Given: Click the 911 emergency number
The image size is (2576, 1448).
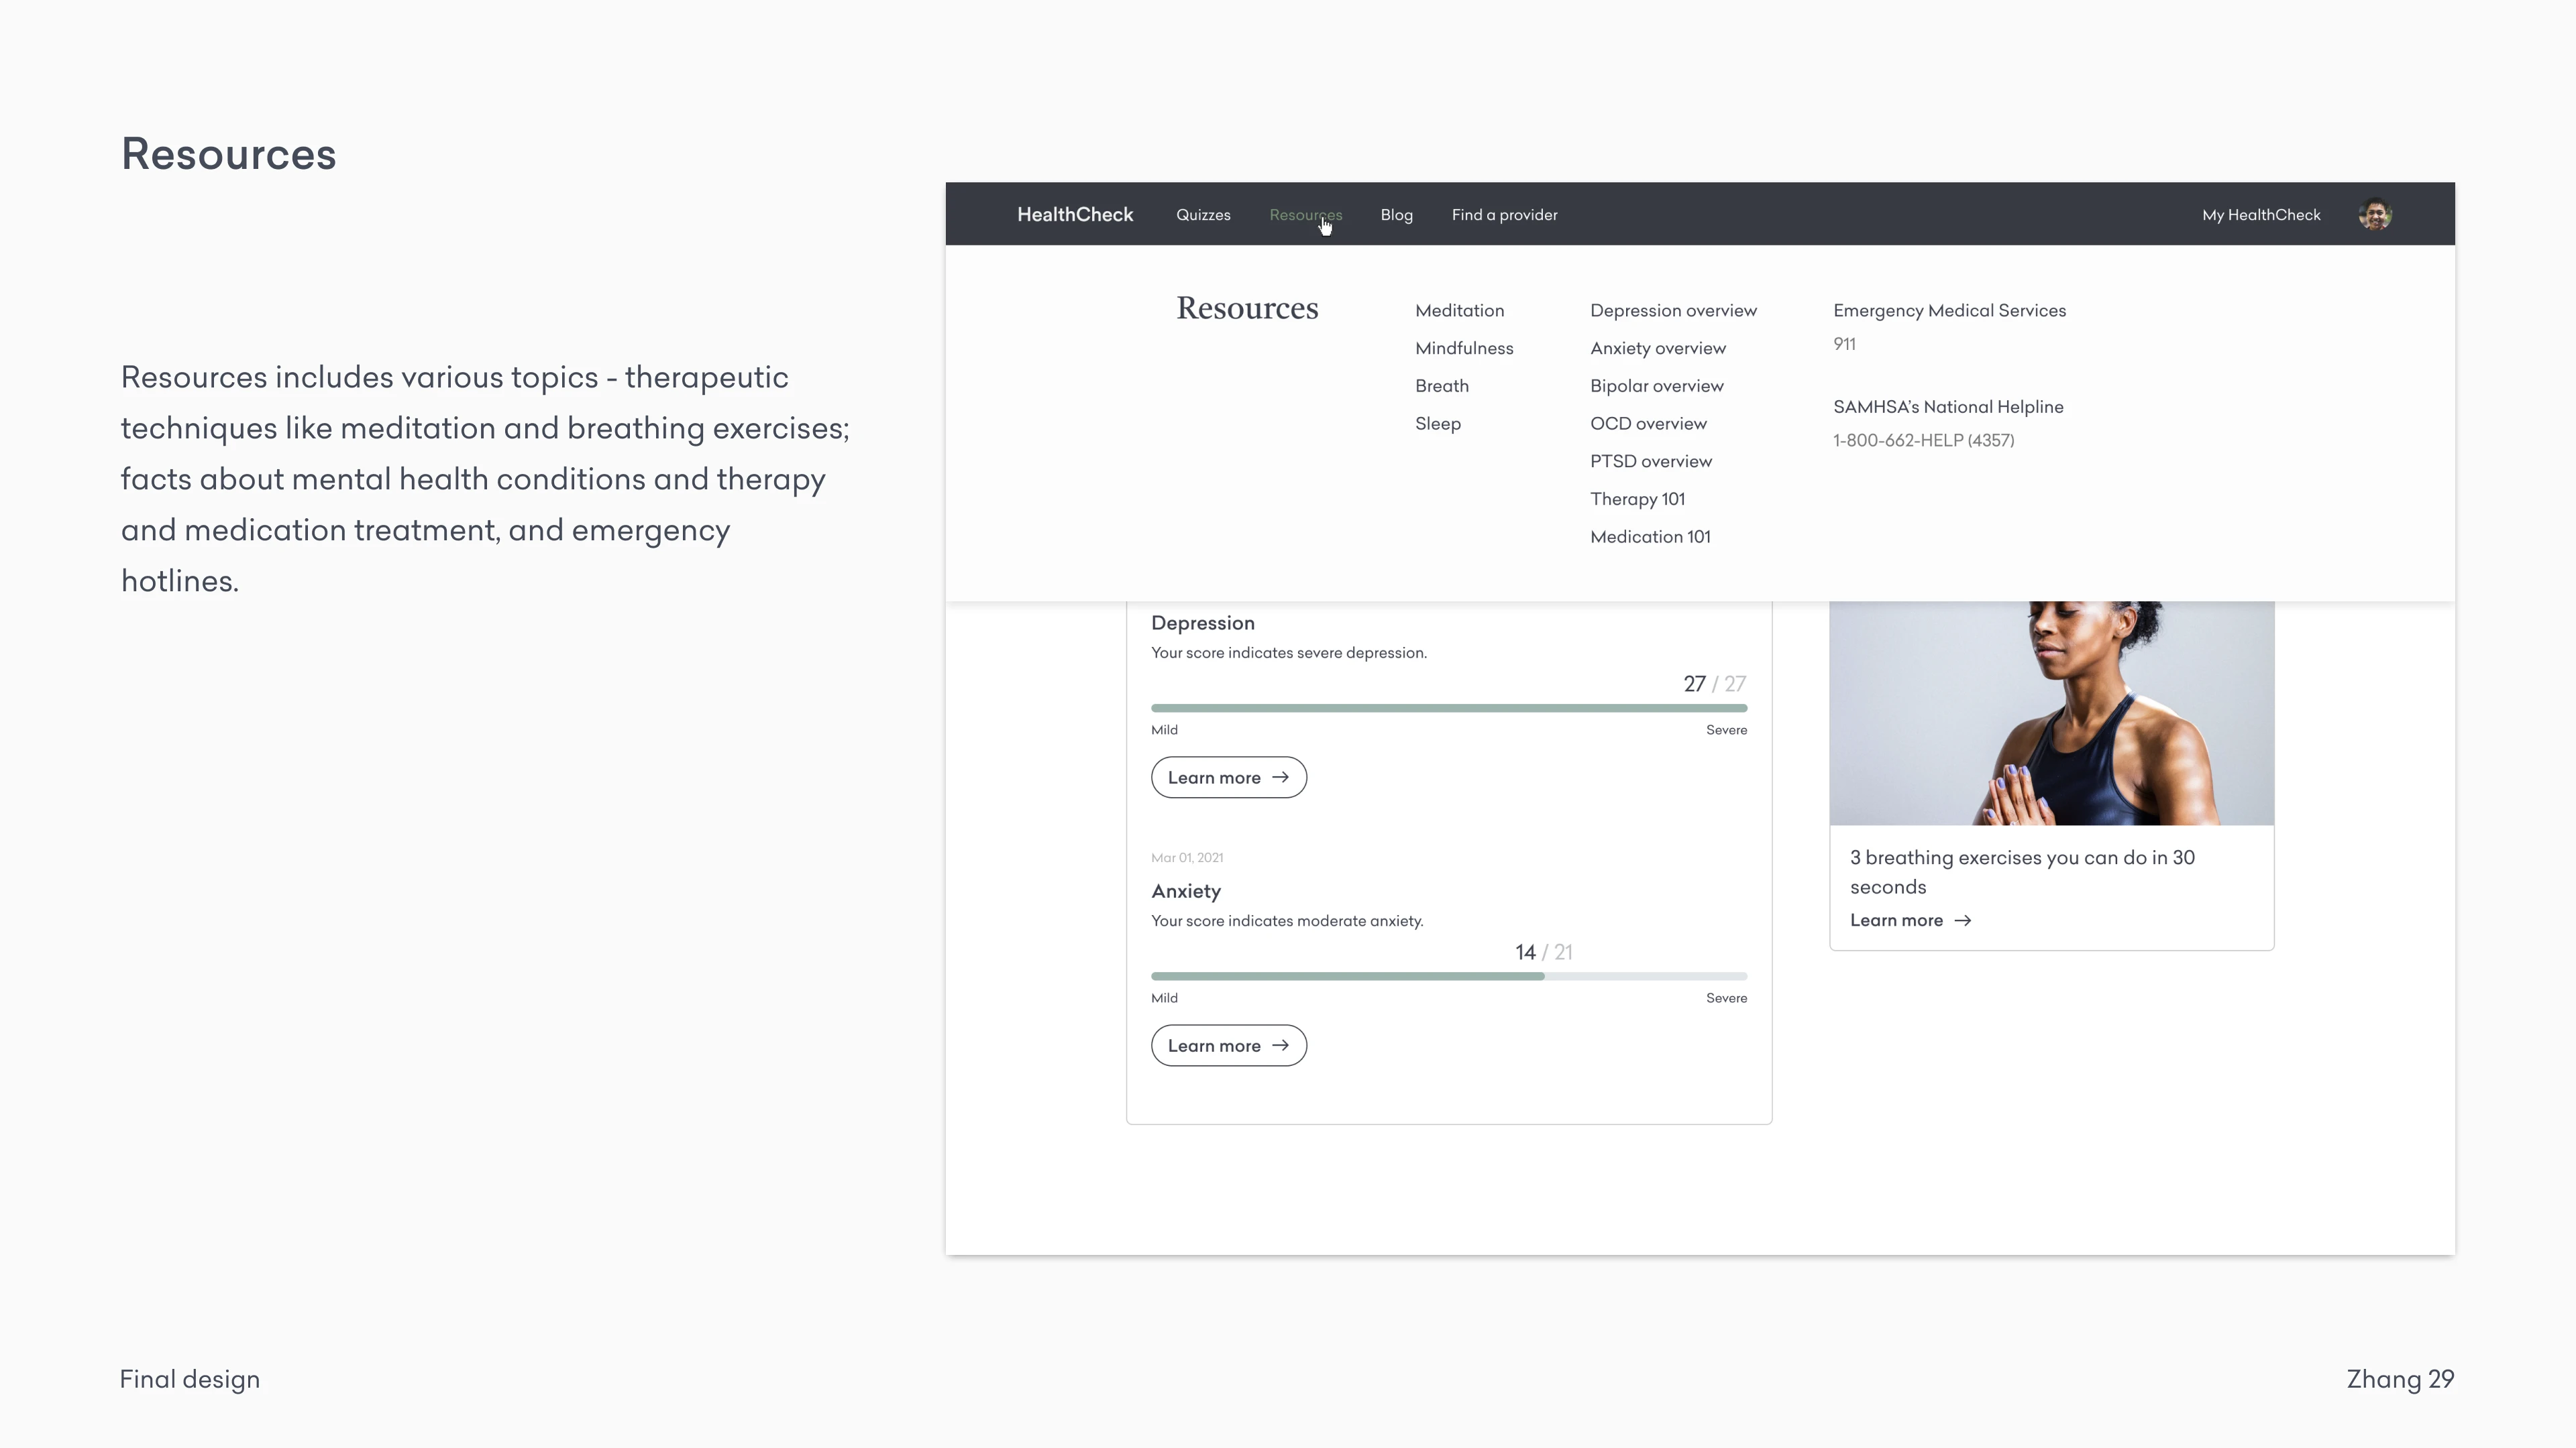Looking at the screenshot, I should tap(1844, 344).
